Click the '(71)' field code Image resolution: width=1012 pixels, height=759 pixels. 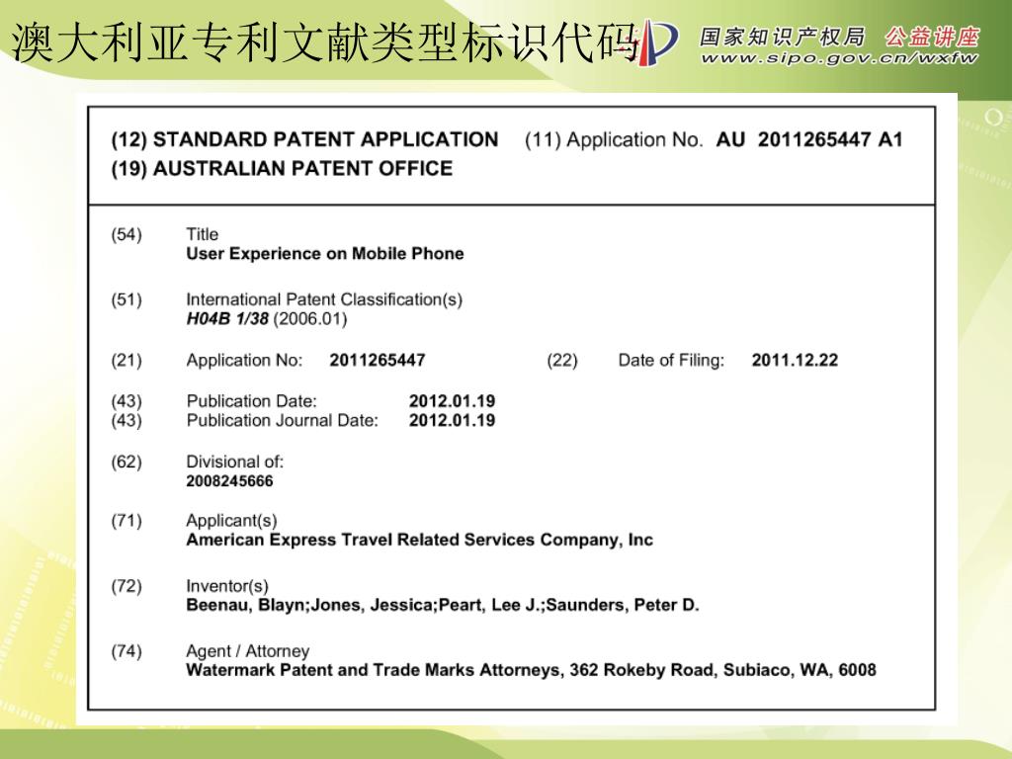tap(126, 521)
